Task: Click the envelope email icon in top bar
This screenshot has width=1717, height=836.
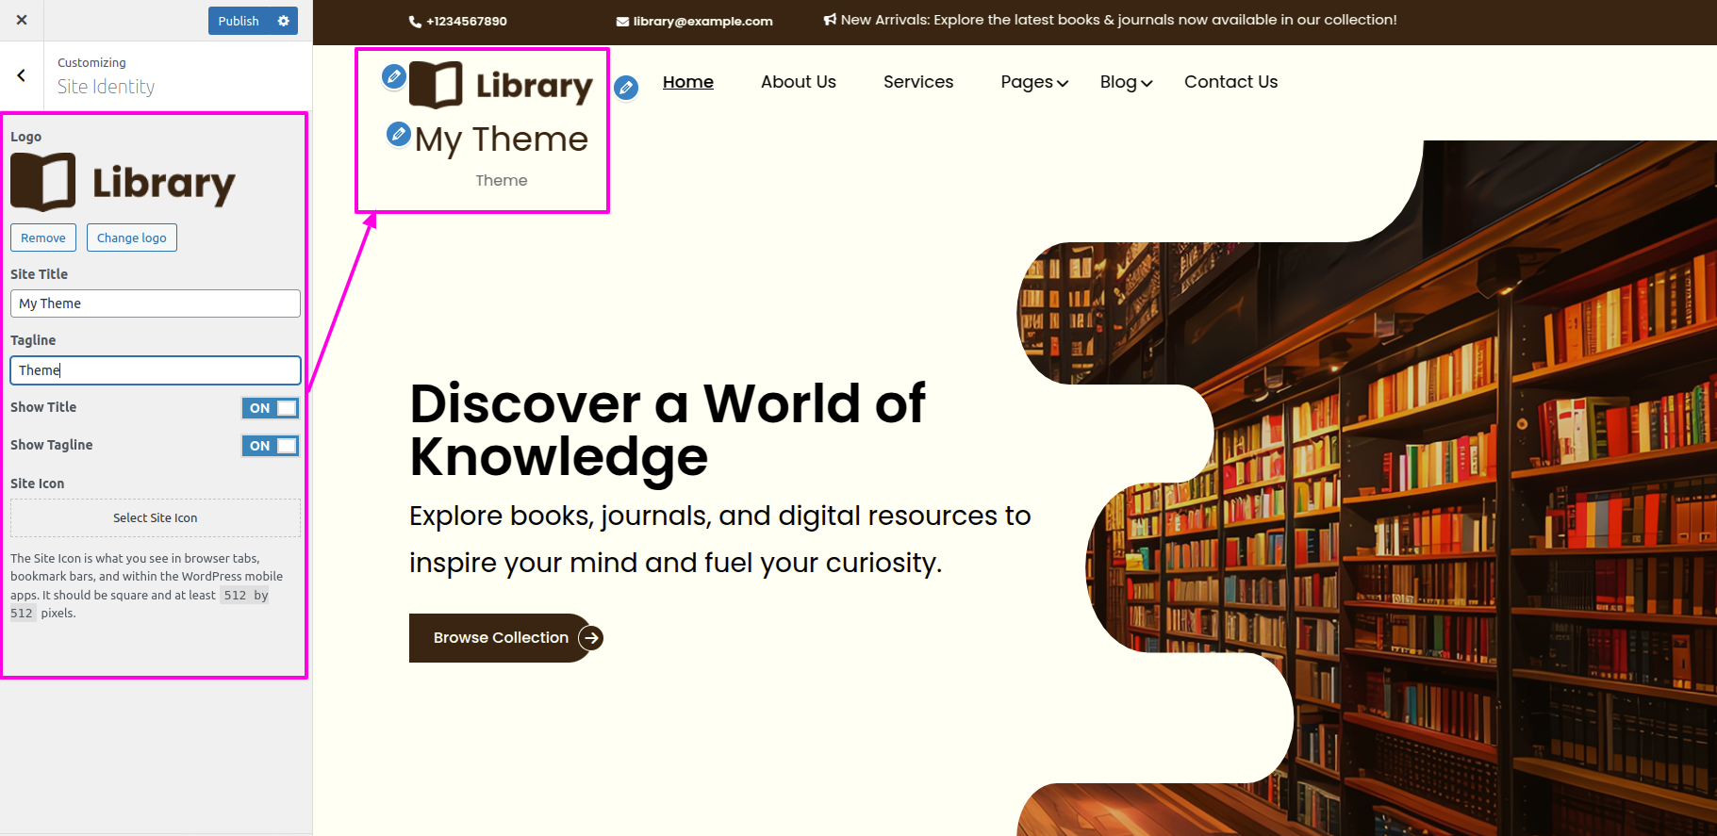Action: (x=622, y=21)
